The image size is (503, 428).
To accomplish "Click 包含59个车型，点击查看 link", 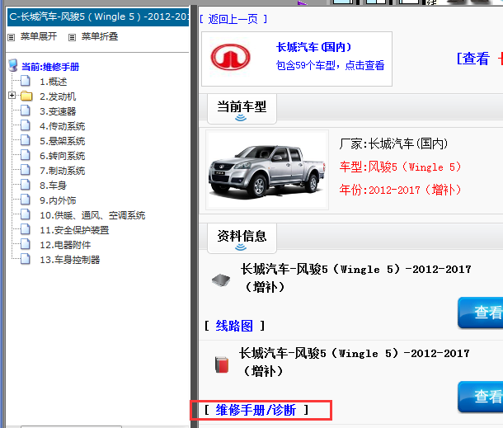I will pyautogui.click(x=330, y=65).
